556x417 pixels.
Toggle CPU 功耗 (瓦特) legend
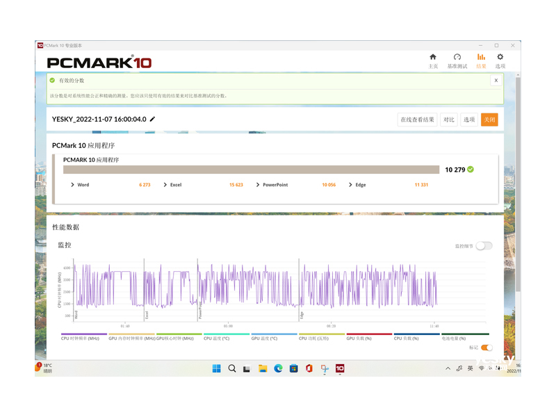pyautogui.click(x=322, y=337)
